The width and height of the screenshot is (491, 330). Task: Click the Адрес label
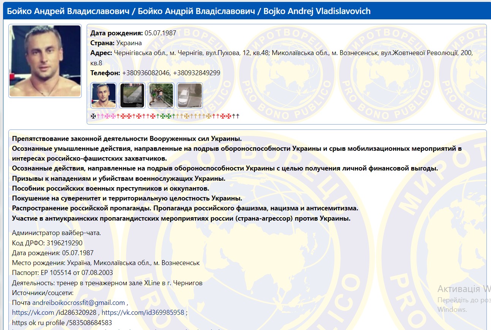click(101, 53)
